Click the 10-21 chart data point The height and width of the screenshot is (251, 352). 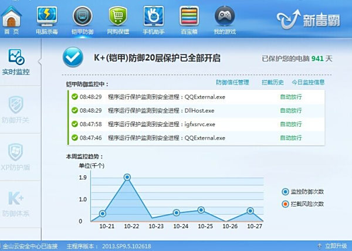102,213
